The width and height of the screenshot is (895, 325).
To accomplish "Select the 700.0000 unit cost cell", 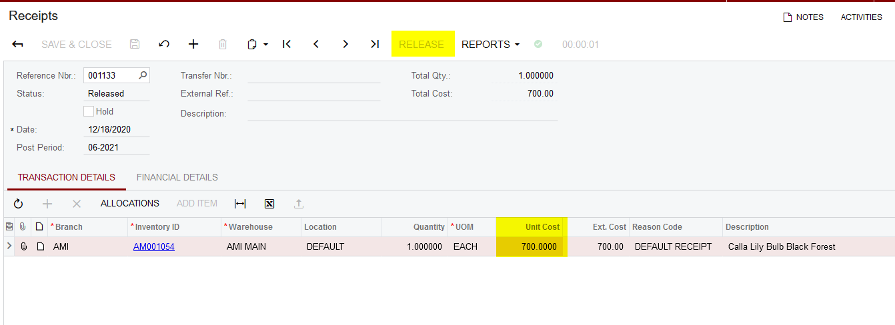I will (529, 246).
